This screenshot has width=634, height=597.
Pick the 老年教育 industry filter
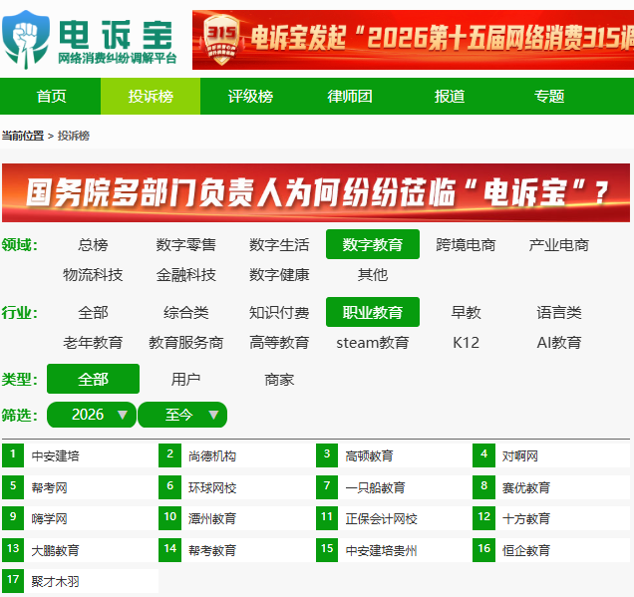tap(93, 343)
